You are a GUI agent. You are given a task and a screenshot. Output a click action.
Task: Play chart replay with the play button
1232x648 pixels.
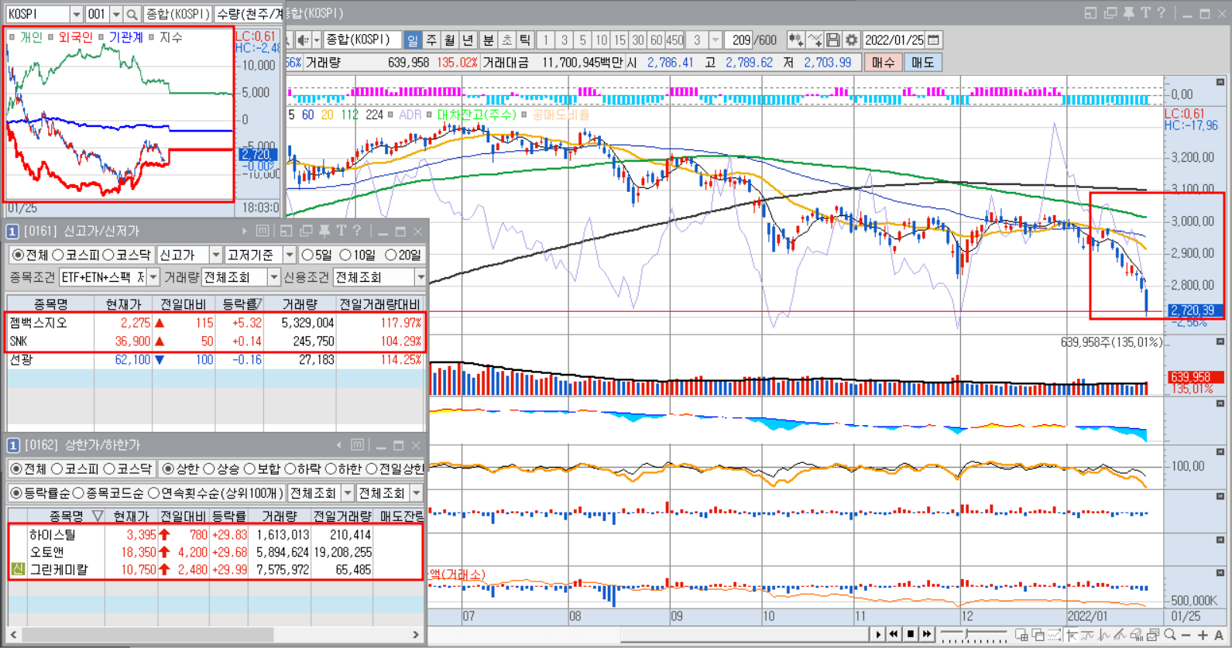point(878,634)
